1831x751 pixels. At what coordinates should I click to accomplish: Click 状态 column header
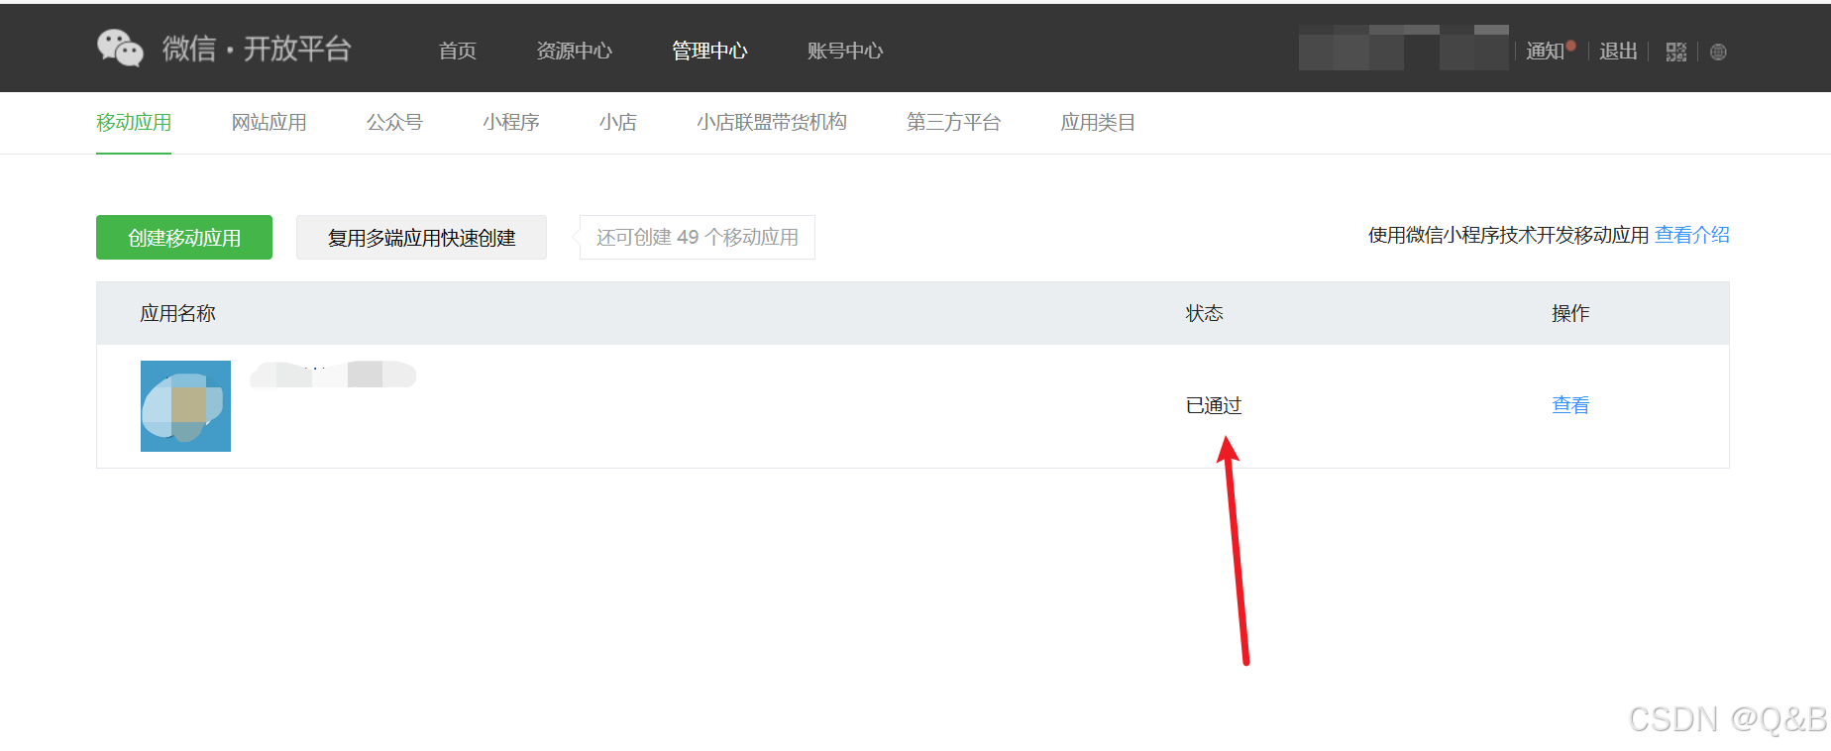pyautogui.click(x=1204, y=313)
